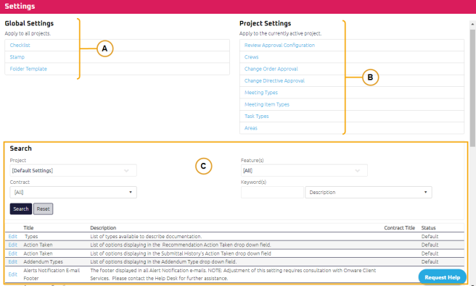Click the Keyword(s) text field

pos(272,193)
